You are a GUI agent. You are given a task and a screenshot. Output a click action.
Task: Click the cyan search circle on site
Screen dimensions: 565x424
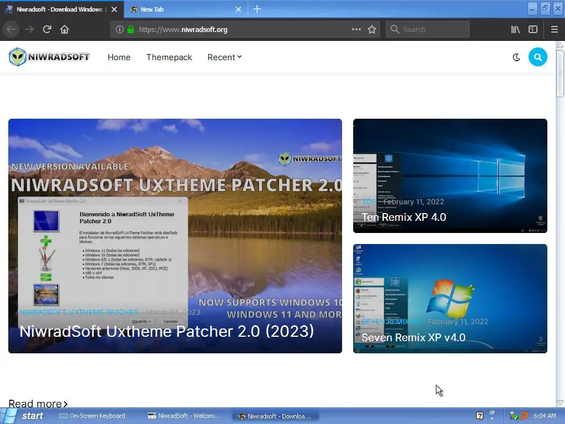[x=537, y=57]
